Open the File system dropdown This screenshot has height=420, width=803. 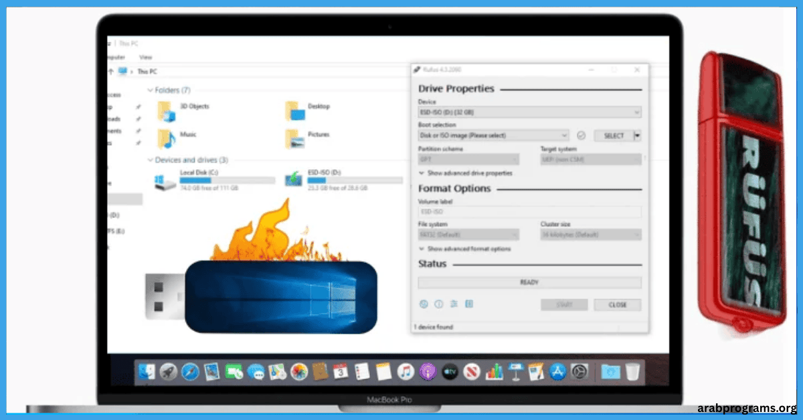pos(468,235)
